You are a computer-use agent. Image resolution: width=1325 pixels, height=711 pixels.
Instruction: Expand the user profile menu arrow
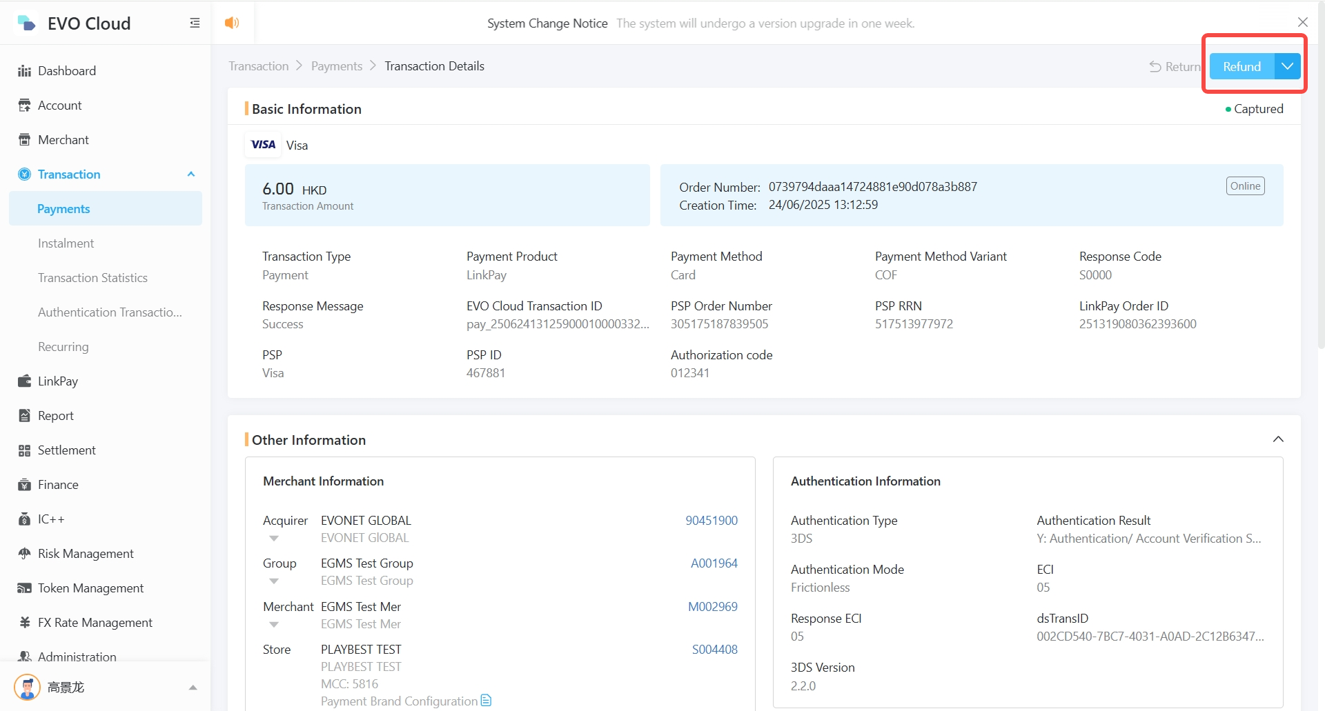(x=193, y=688)
